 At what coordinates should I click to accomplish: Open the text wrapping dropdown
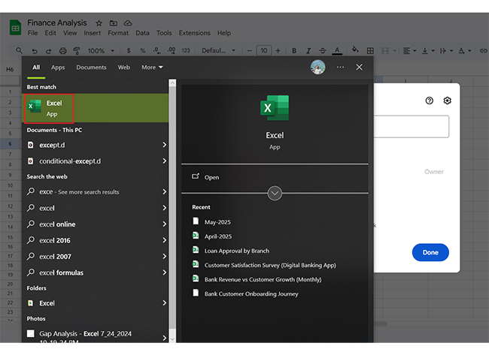446,51
